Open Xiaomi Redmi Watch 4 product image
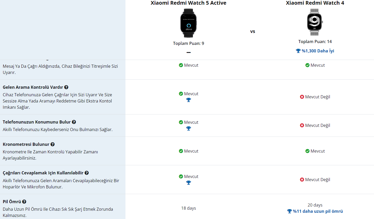Viewport: 374px width, 219px height. (315, 22)
